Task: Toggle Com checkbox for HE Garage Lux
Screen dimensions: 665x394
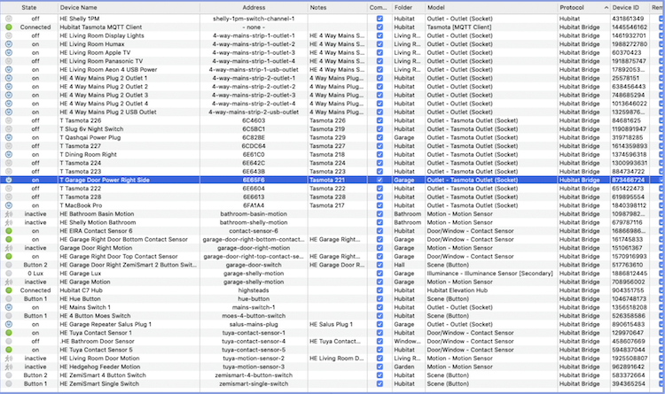Action: click(x=379, y=274)
